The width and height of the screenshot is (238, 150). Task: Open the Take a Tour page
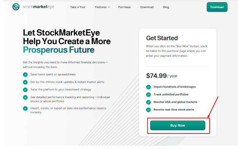point(78,7)
